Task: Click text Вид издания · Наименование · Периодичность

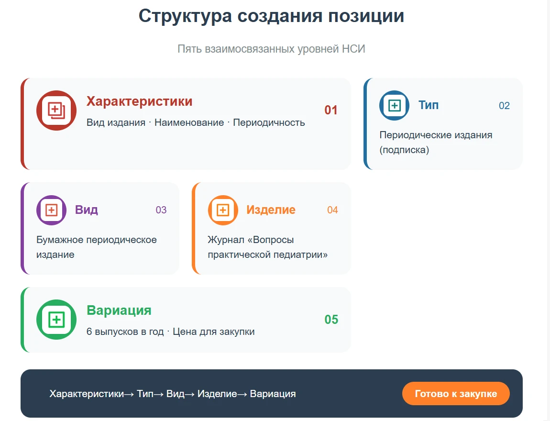Action: point(196,122)
